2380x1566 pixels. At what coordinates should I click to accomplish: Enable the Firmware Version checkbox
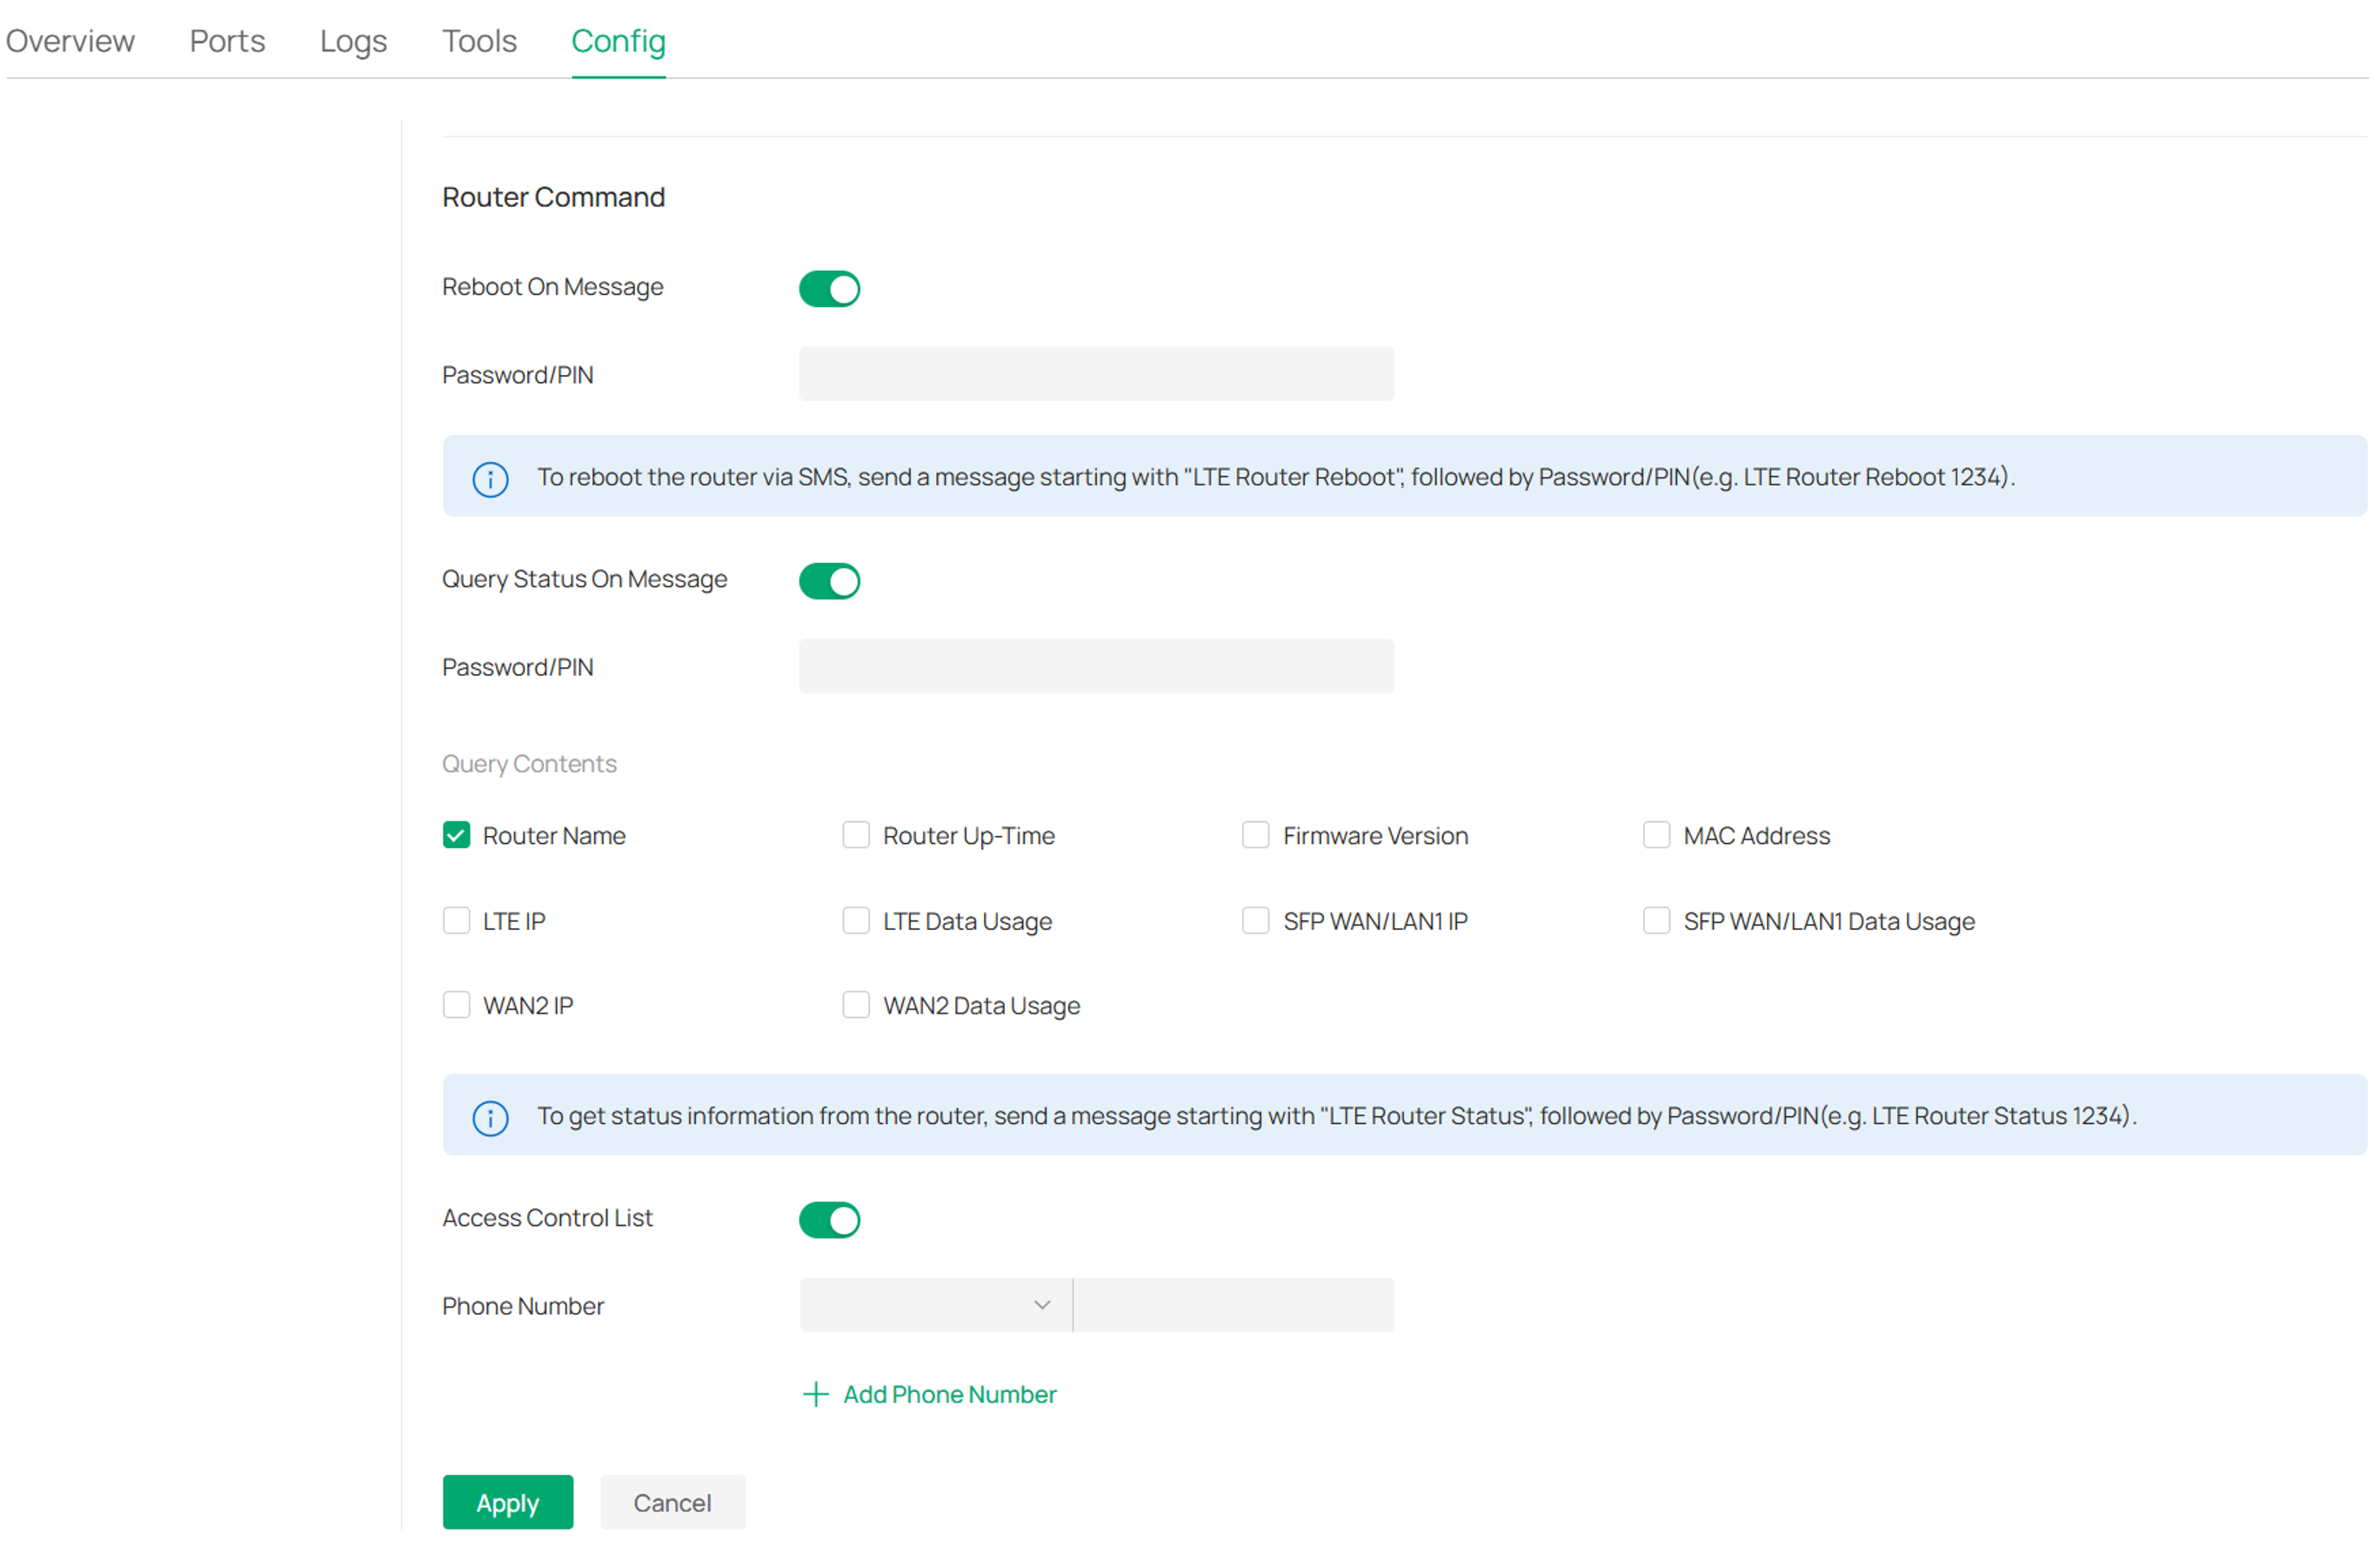click(1256, 835)
